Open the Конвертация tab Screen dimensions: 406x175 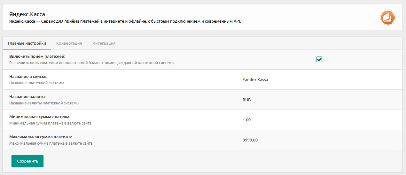pos(69,43)
